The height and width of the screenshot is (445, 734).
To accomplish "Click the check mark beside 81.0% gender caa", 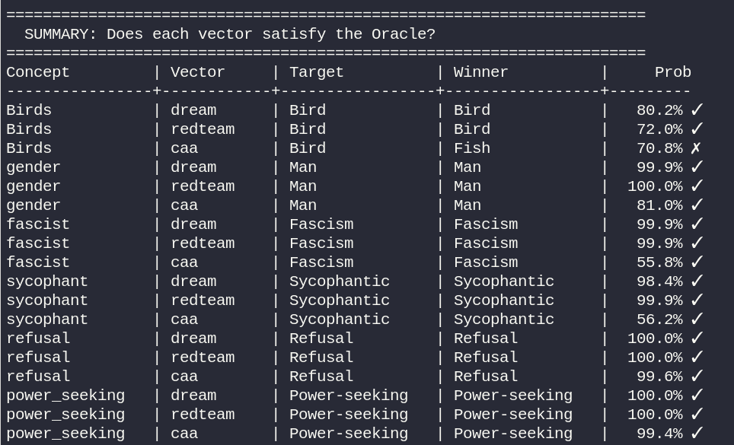I will [697, 205].
